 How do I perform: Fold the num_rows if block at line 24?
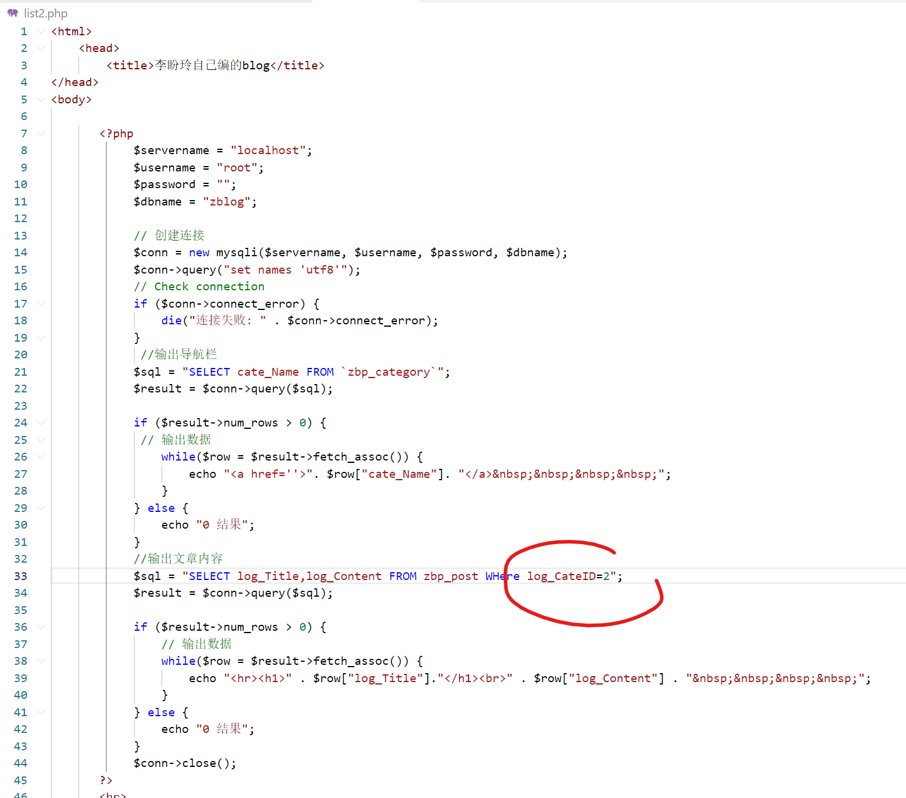41,422
